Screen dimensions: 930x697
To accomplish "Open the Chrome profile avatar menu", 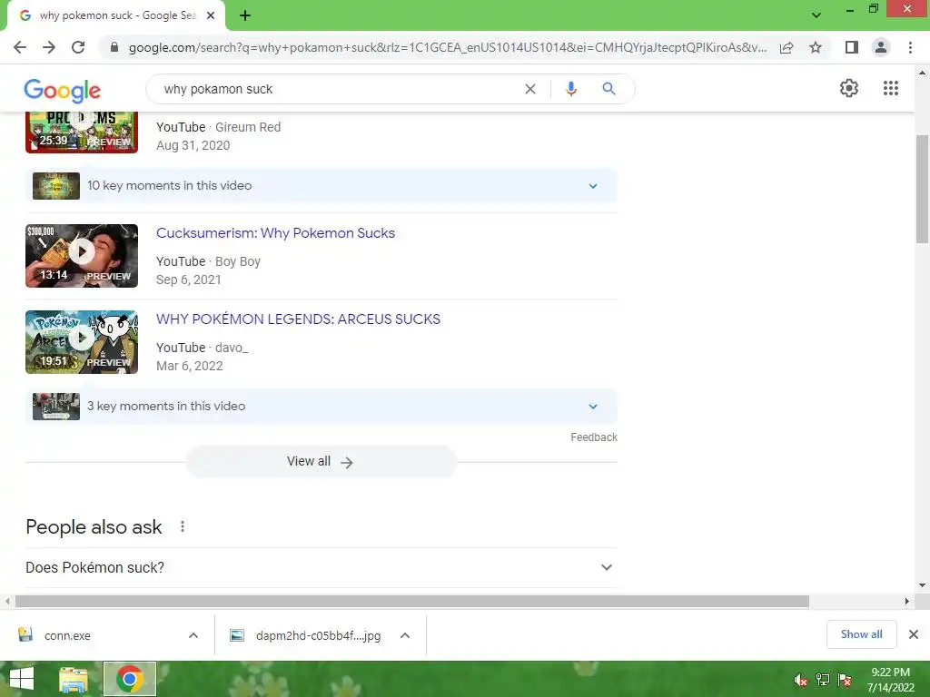I will tap(881, 47).
